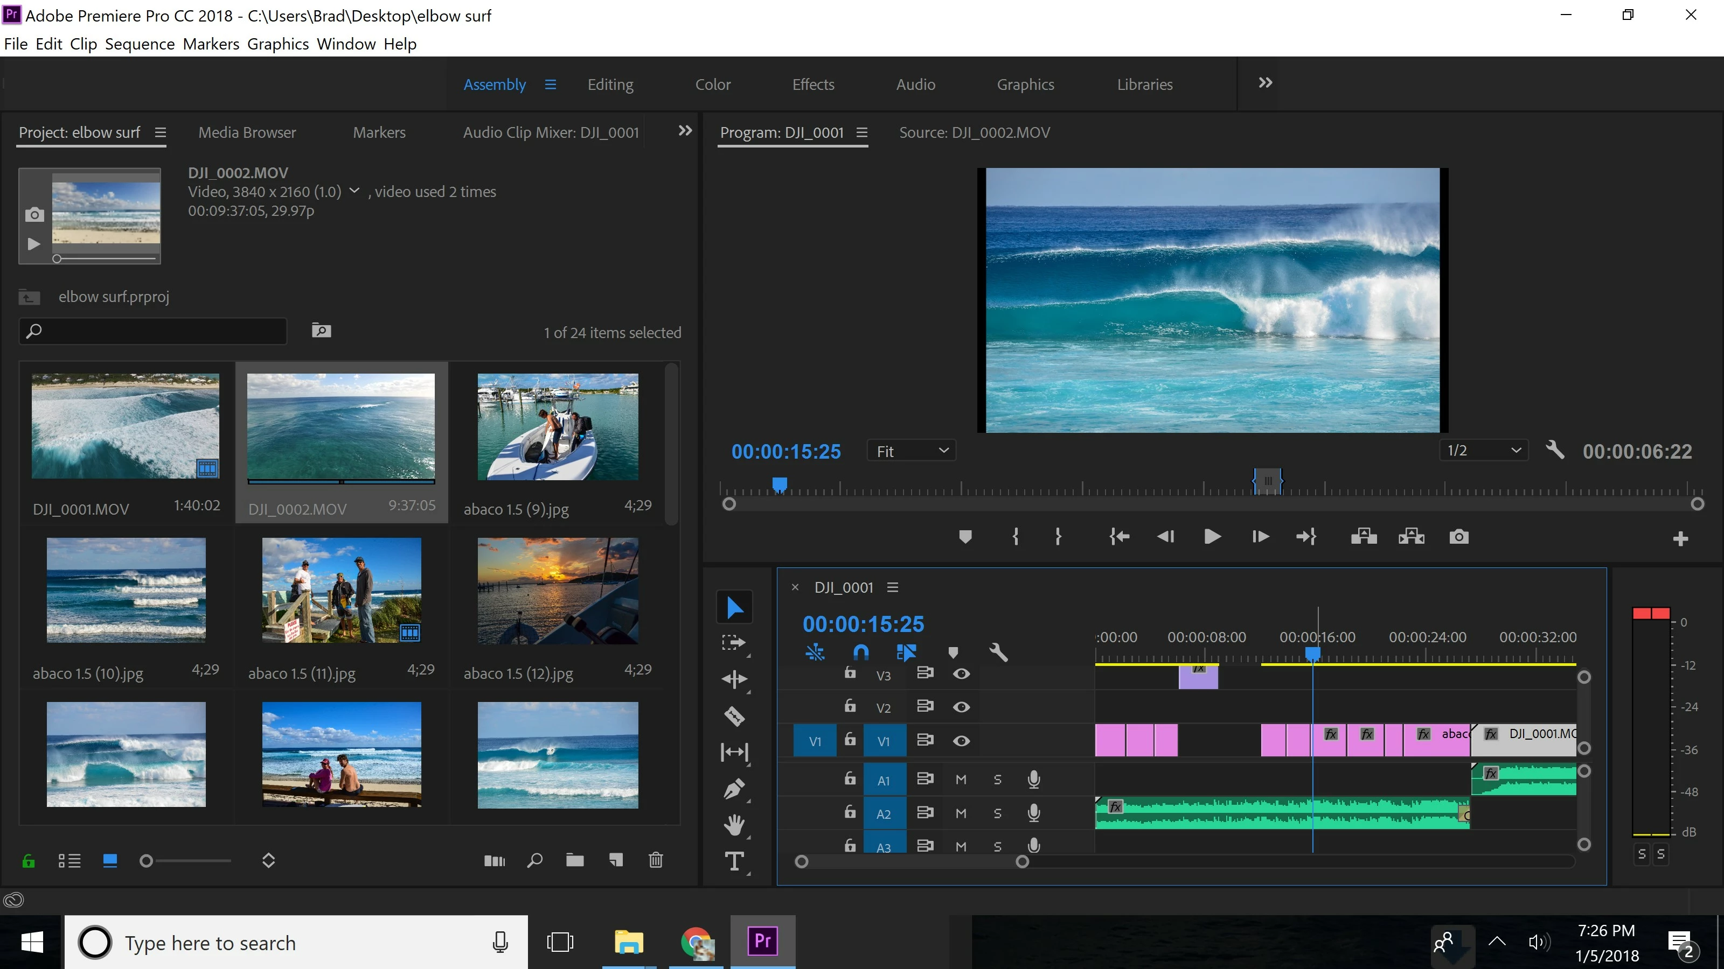Open the Sequence menu

(139, 44)
